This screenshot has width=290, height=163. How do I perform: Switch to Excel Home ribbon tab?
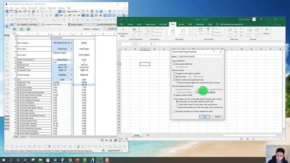pos(130,24)
